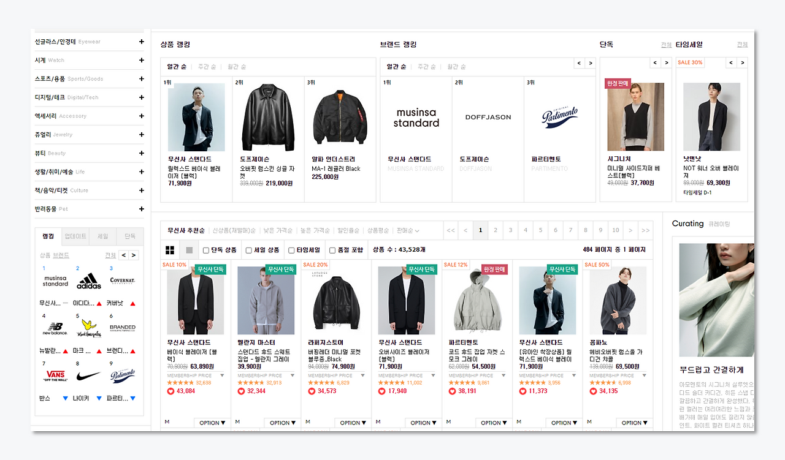
Task: Open the Covernat logo in sidebar ranking
Action: tap(122, 281)
